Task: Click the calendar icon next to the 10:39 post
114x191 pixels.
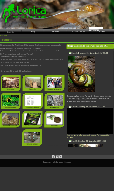Action: 70,141
